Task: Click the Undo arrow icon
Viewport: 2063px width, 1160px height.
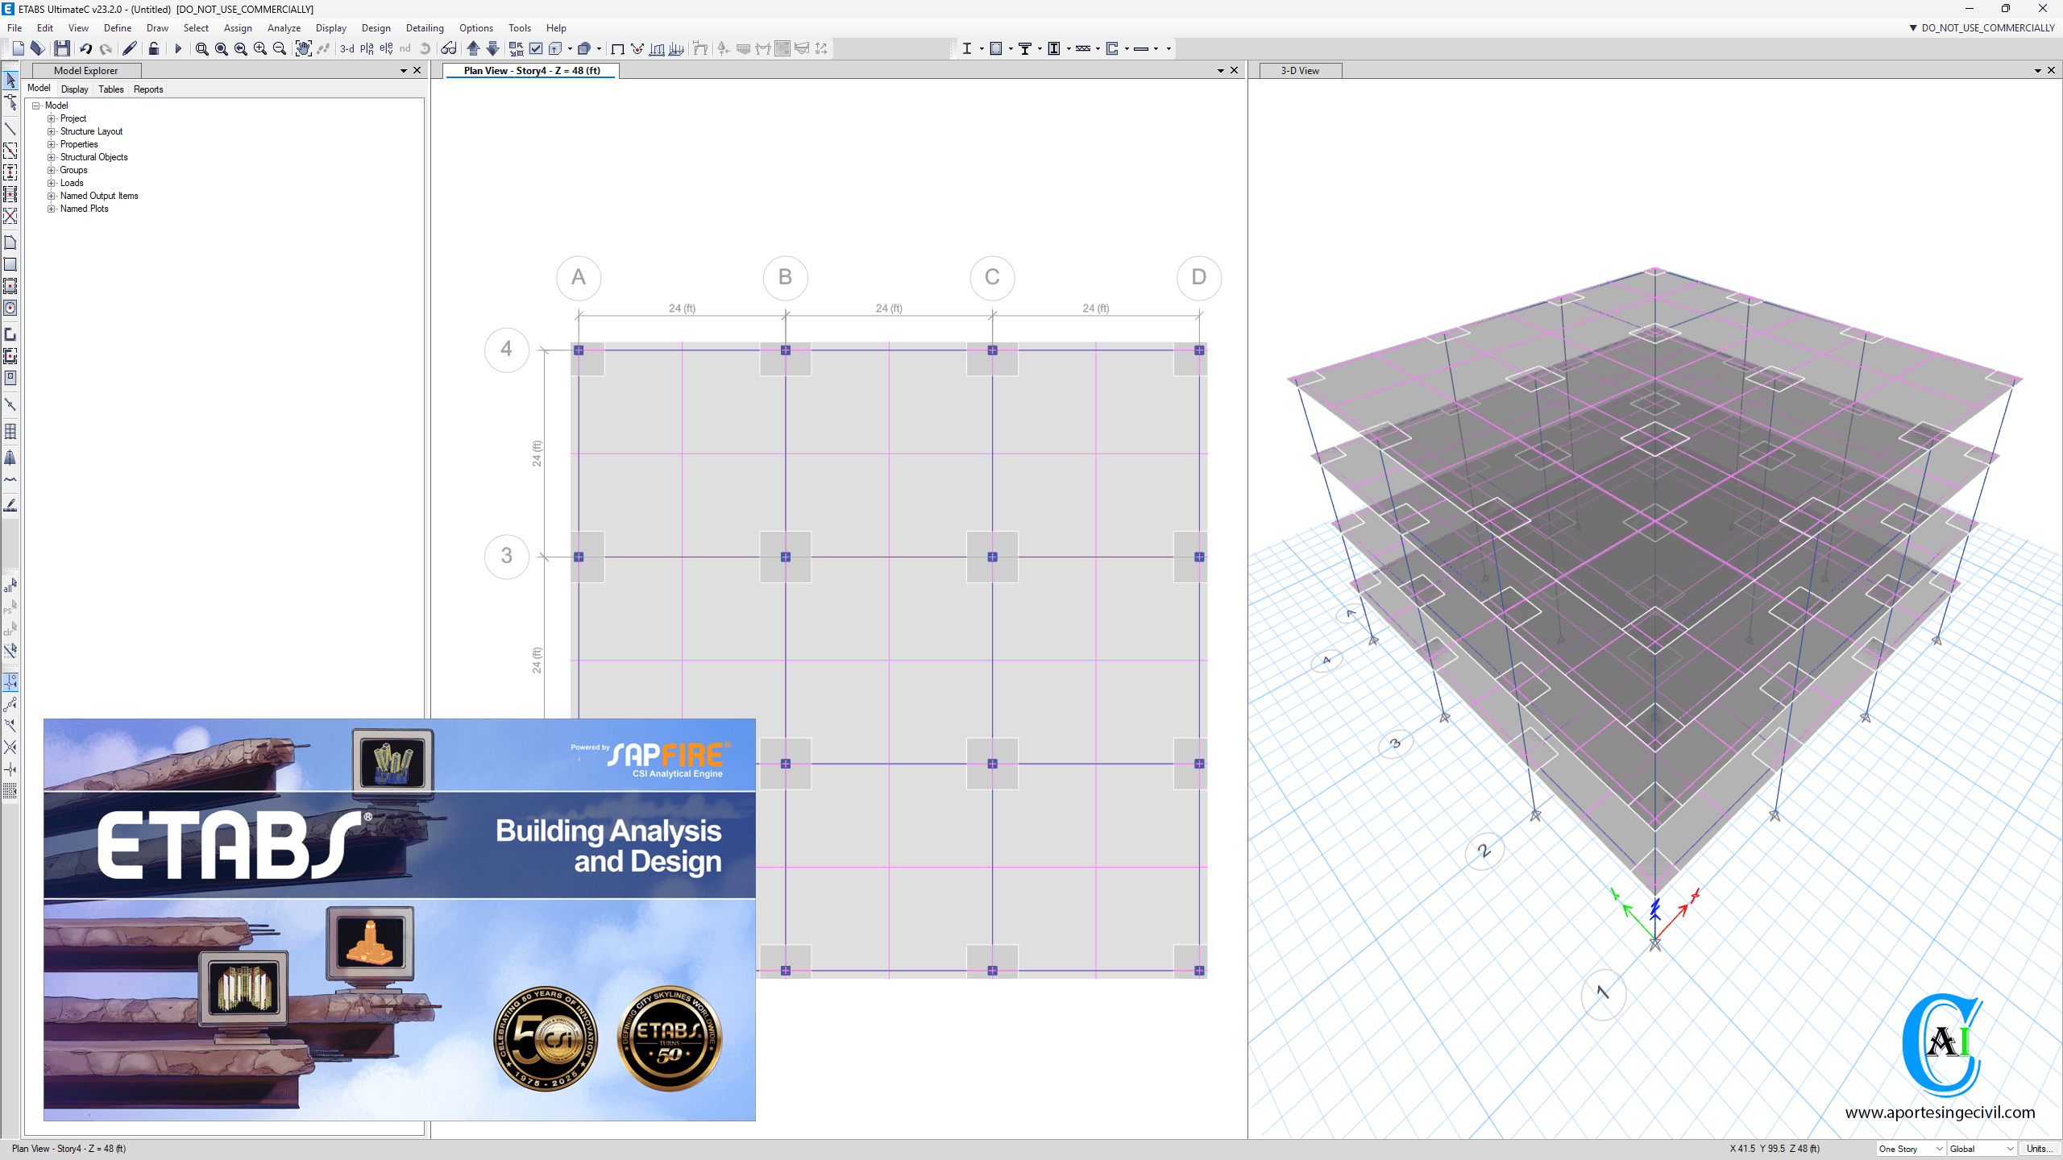Action: 85,48
